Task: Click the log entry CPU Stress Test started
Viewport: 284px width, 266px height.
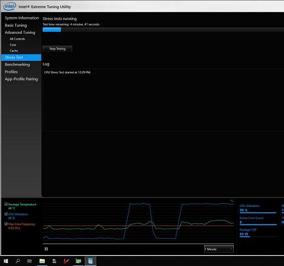Action: pyautogui.click(x=67, y=72)
